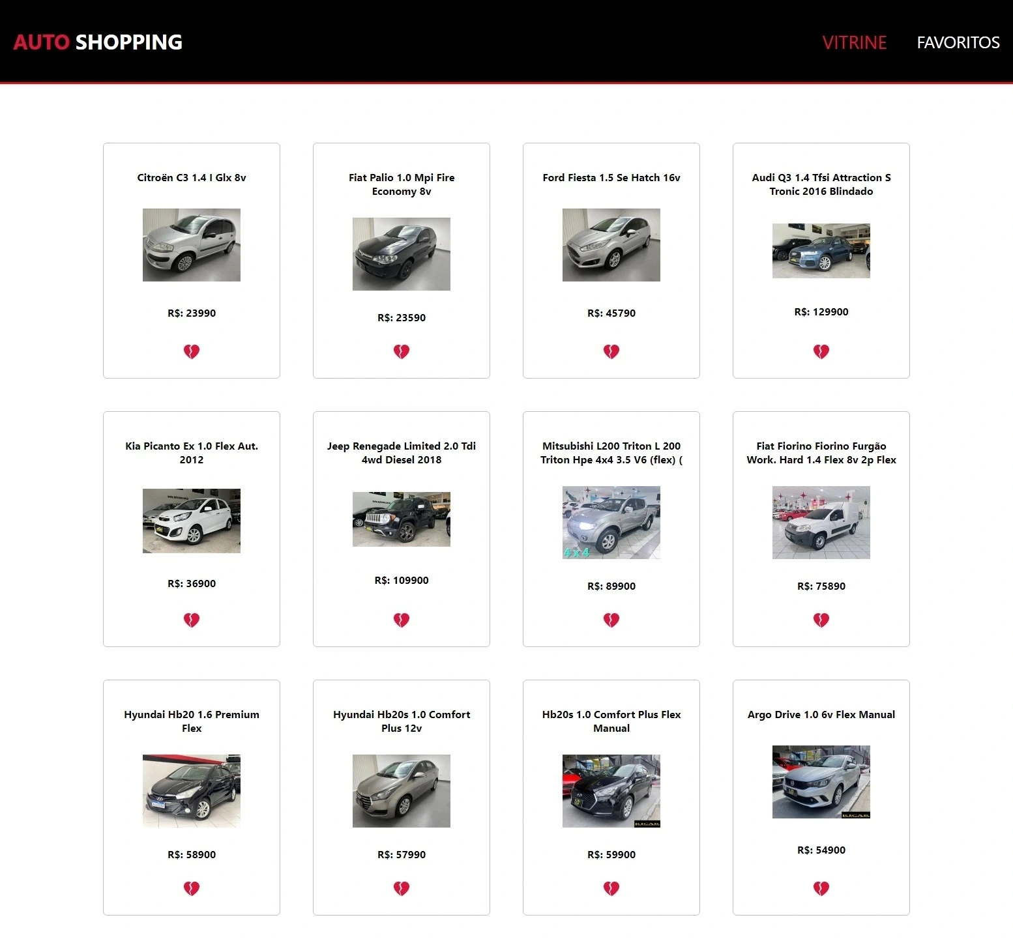Image resolution: width=1013 pixels, height=939 pixels.
Task: Click the price 'R$: 129900'
Action: click(x=821, y=312)
